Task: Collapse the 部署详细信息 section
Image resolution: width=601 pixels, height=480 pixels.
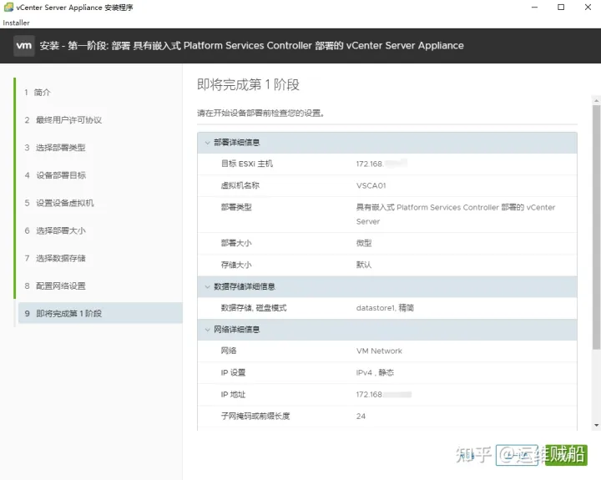Action: click(207, 143)
